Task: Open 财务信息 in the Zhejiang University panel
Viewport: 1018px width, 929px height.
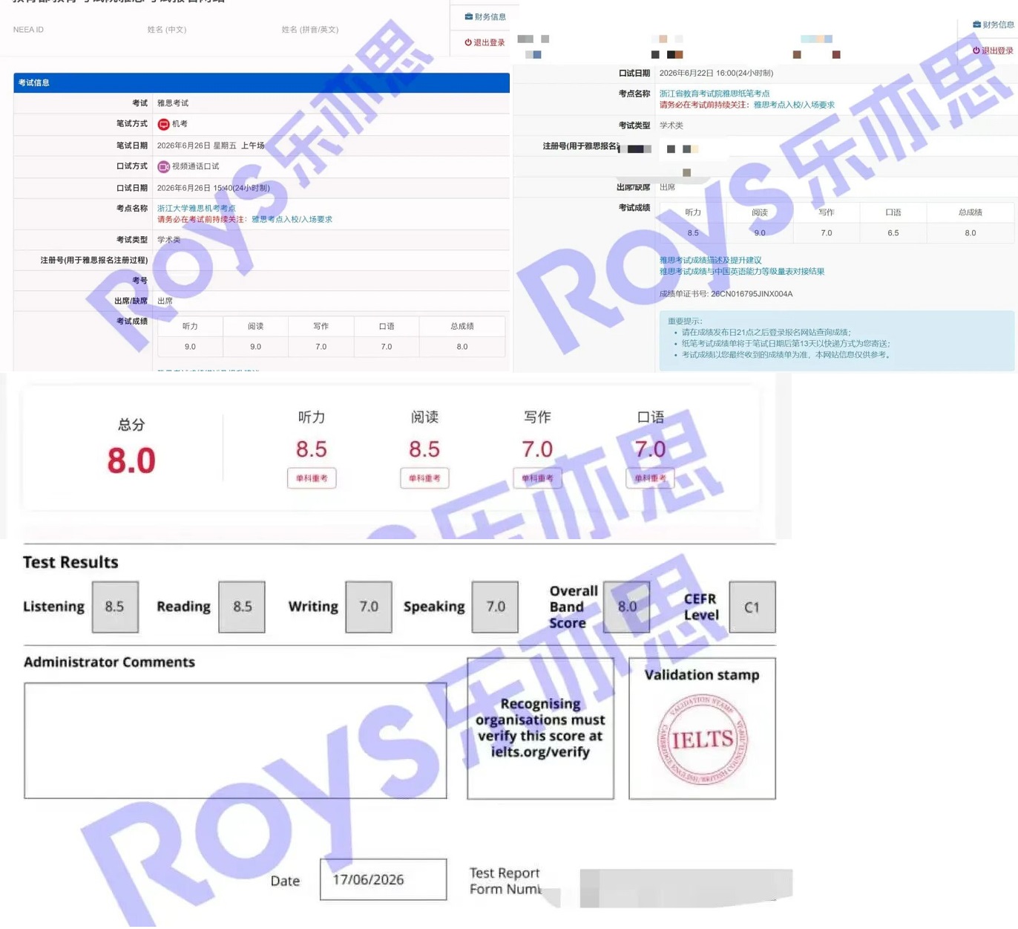Action: tap(485, 16)
